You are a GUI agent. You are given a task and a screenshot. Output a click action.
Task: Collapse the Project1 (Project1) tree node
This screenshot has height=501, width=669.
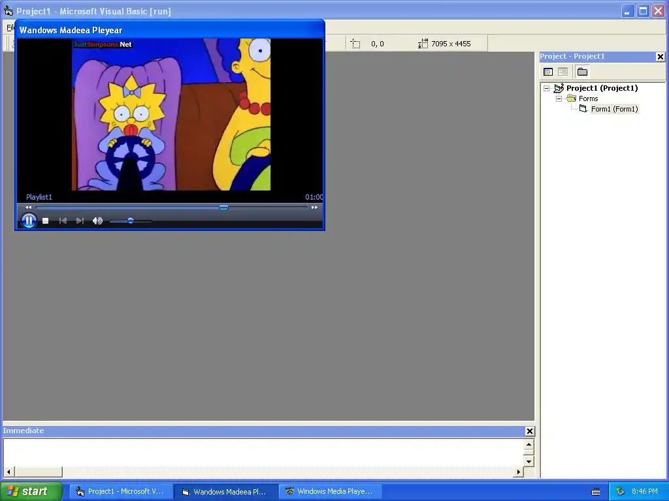(547, 88)
